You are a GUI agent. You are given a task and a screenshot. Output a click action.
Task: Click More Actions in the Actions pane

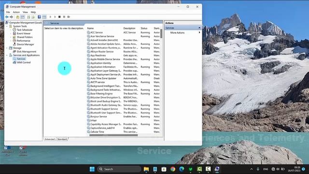click(177, 33)
